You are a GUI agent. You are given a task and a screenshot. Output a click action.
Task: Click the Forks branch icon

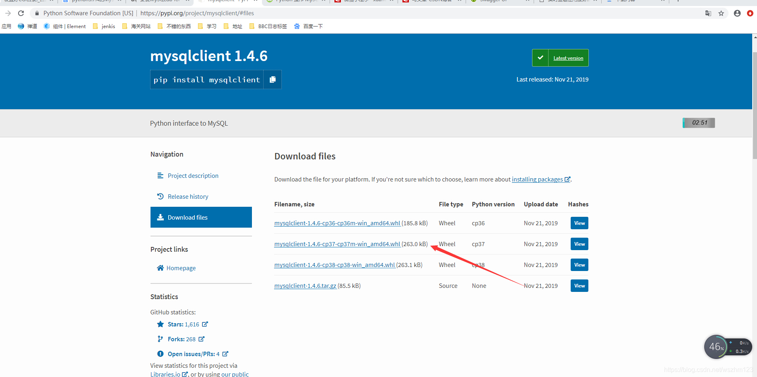pyautogui.click(x=160, y=339)
